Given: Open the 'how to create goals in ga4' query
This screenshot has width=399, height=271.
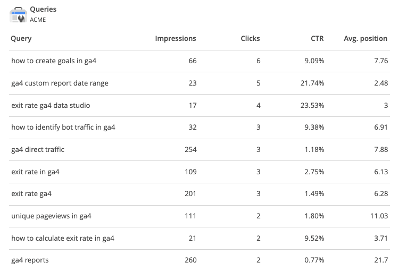Looking at the screenshot, I should click(x=54, y=61).
